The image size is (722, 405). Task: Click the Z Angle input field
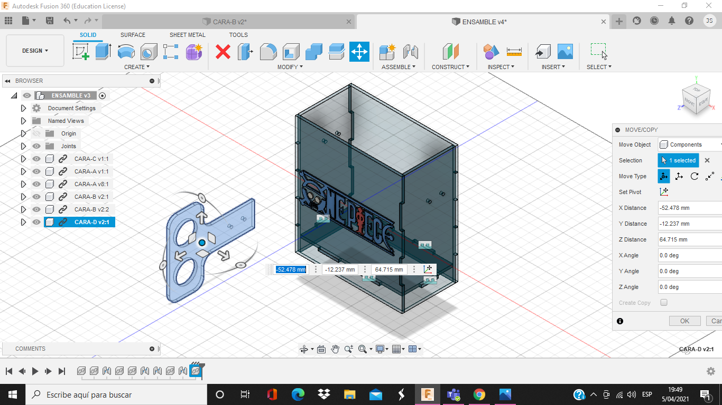point(690,287)
